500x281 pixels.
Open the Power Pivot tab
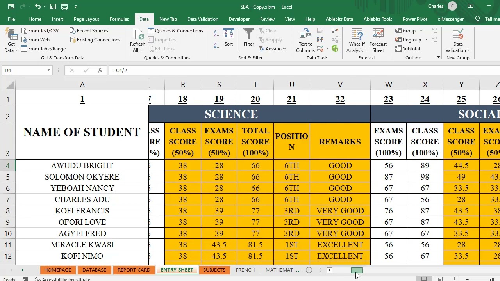pyautogui.click(x=415, y=19)
